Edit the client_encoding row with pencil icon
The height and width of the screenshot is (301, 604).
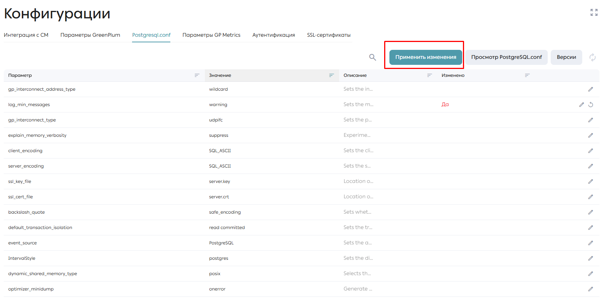tap(590, 151)
